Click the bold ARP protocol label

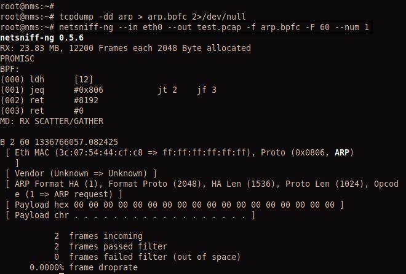pyautogui.click(x=341, y=152)
